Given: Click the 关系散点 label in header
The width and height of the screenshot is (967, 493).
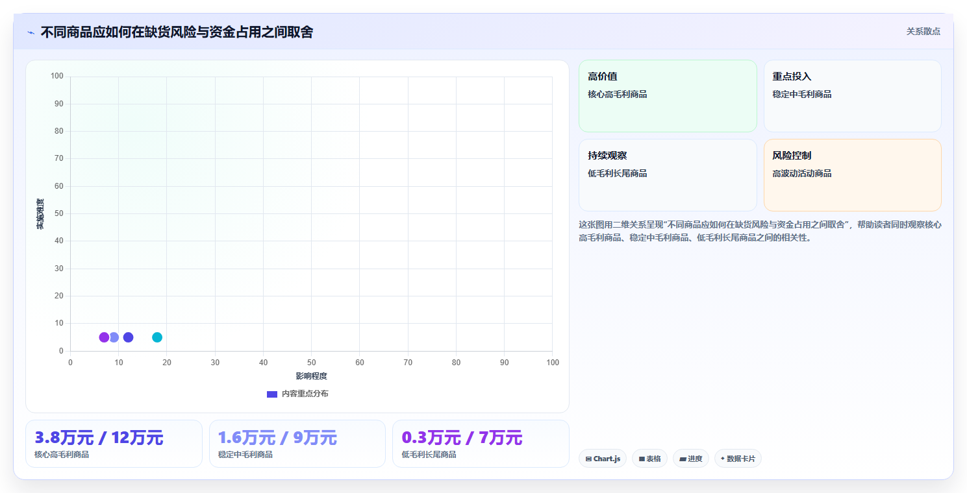Looking at the screenshot, I should (x=923, y=31).
